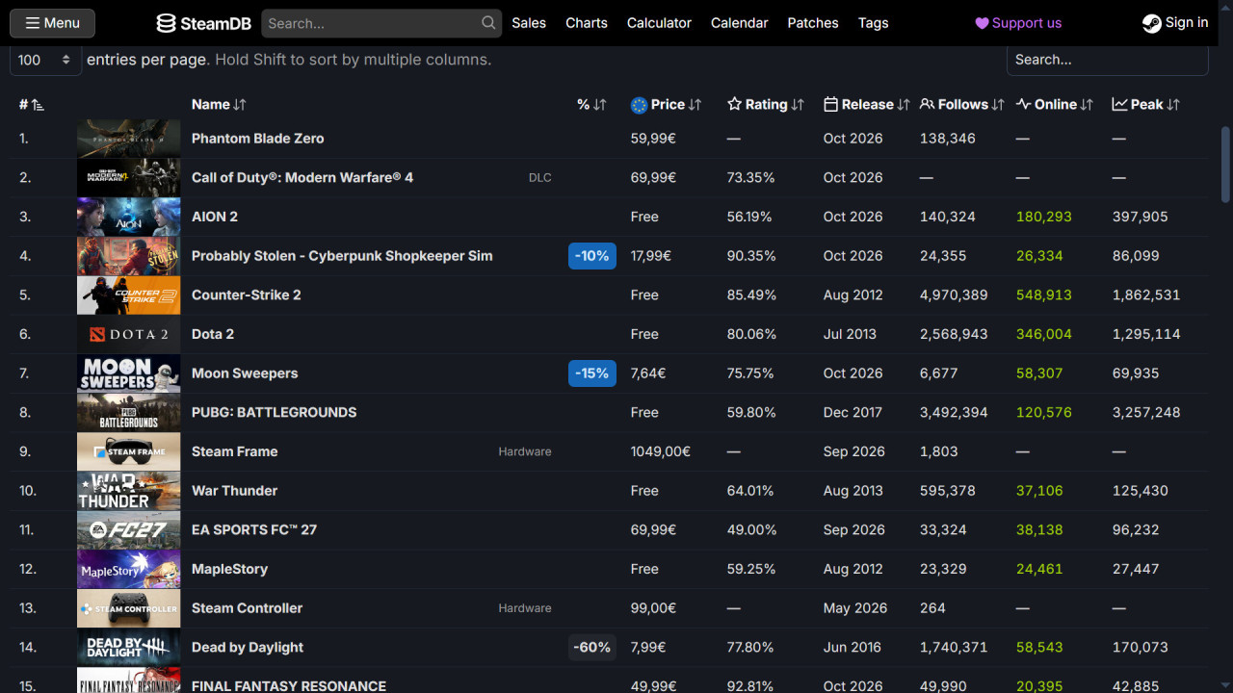
Task: Sort by Release date column
Action: pyautogui.click(x=867, y=104)
